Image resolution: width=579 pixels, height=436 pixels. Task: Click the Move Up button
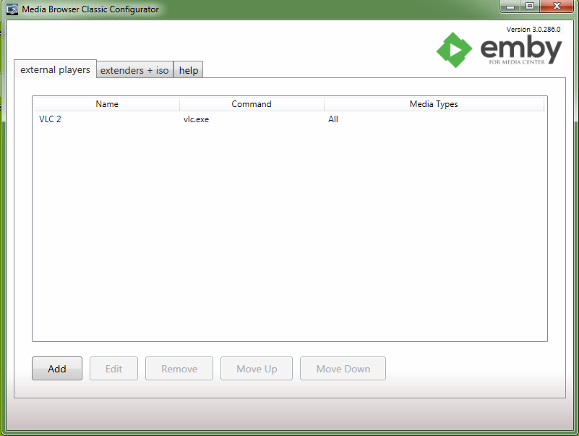tap(256, 368)
